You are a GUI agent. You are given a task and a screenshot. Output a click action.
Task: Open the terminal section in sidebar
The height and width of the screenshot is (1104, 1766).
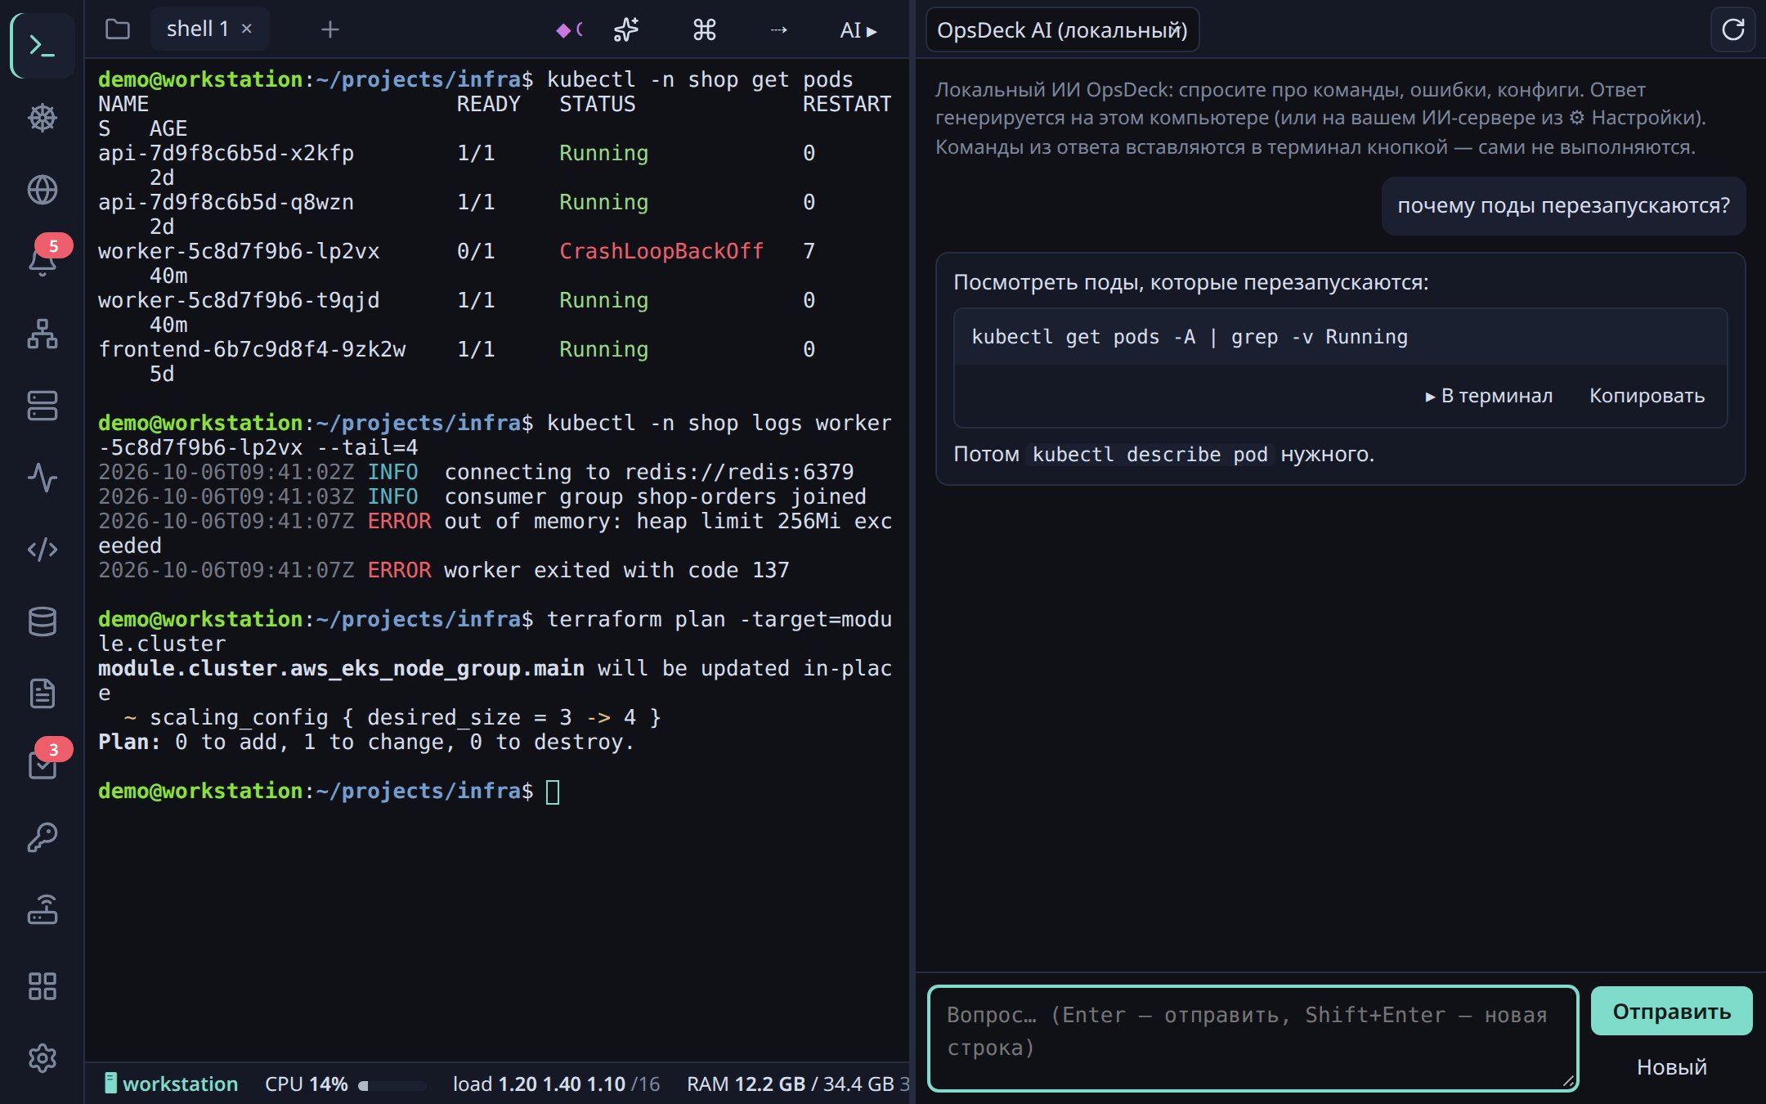(43, 46)
